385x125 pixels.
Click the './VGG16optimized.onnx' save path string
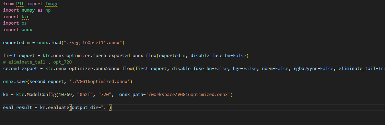(100, 82)
